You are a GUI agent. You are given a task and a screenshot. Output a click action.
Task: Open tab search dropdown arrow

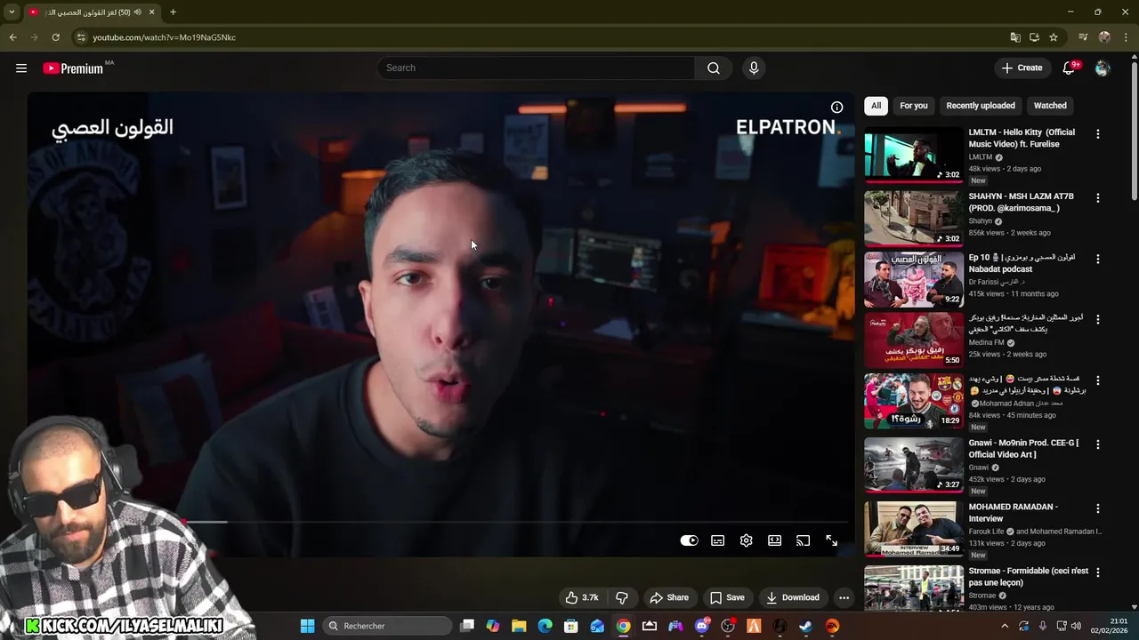pyautogui.click(x=12, y=12)
